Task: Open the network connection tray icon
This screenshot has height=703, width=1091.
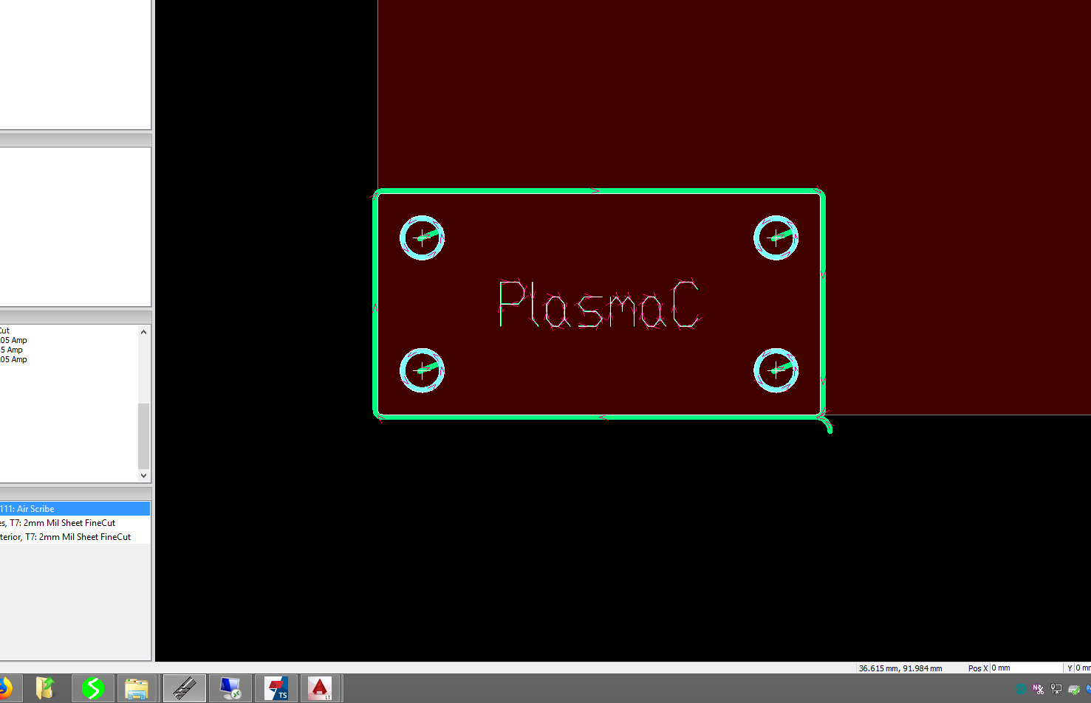Action: click(1056, 689)
